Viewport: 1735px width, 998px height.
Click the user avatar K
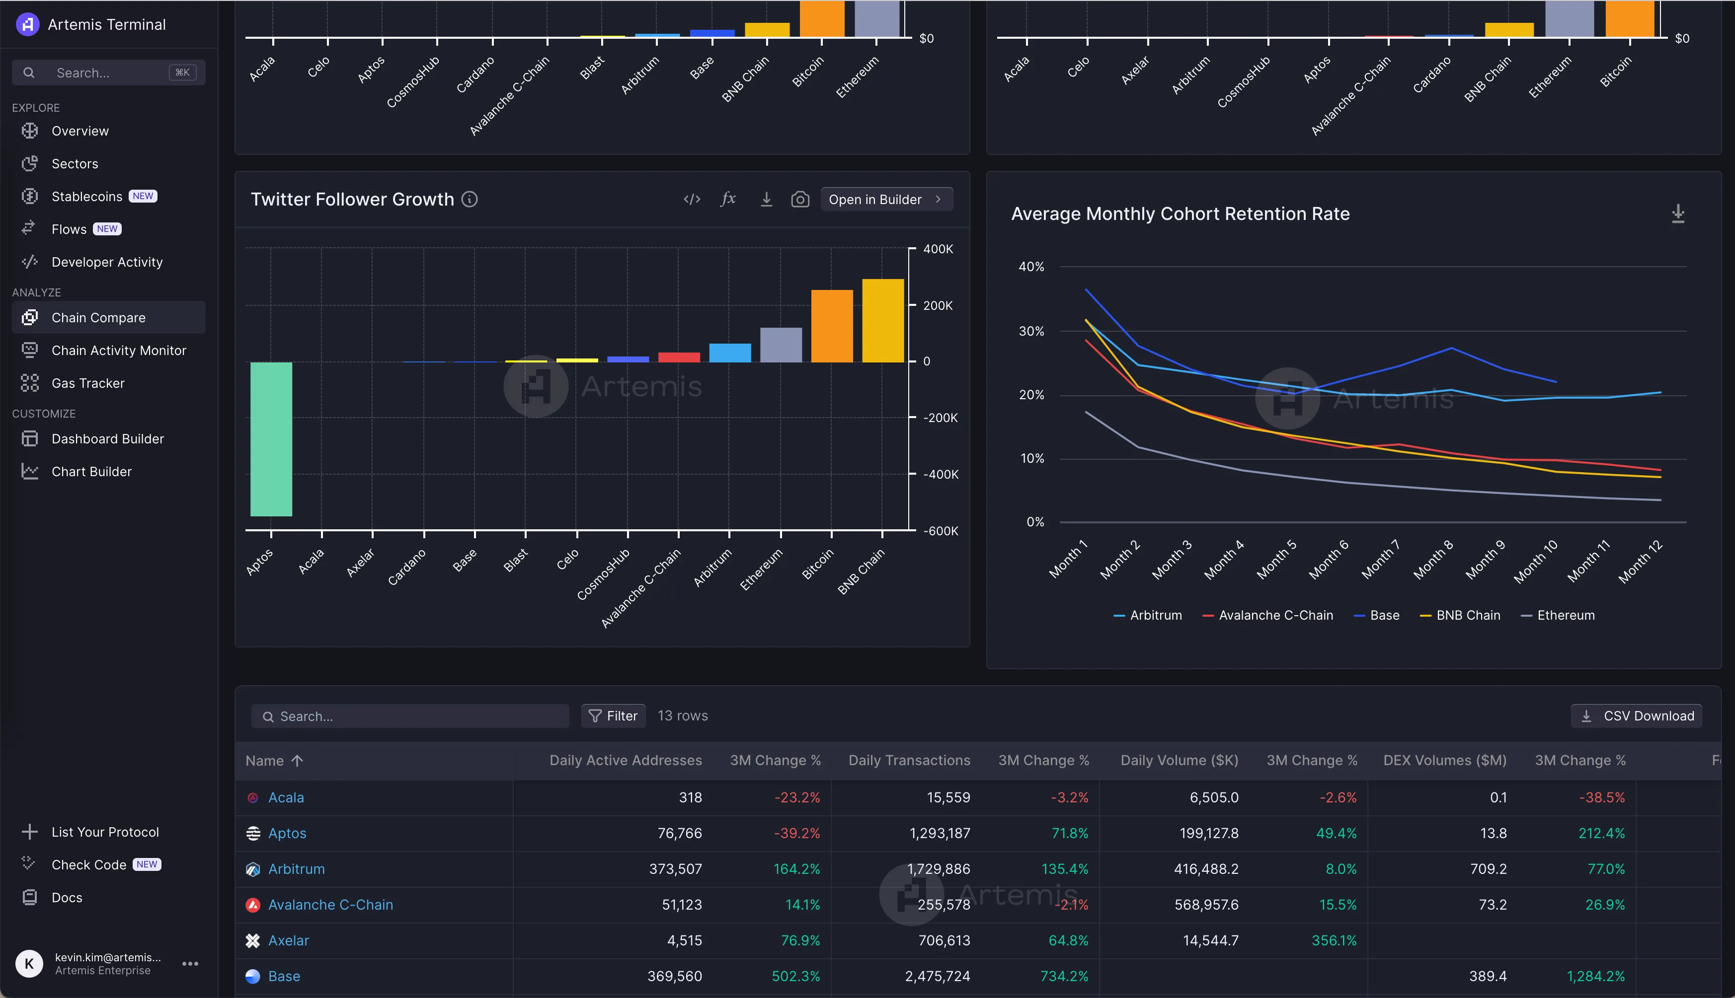pos(29,964)
